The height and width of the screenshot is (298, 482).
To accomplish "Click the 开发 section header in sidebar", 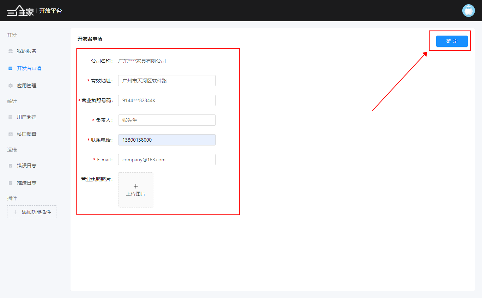I will tap(12, 35).
